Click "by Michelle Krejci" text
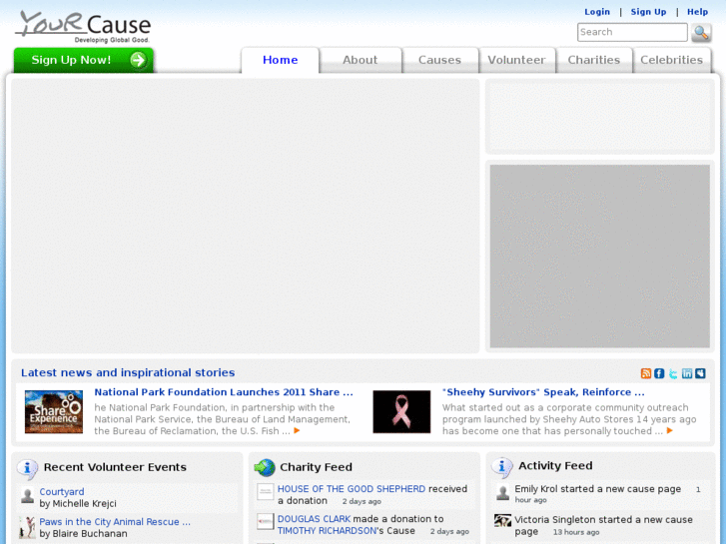 click(x=78, y=503)
